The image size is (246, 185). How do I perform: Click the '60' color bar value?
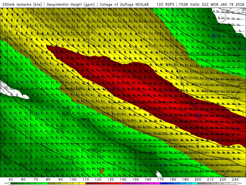pos(23,179)
